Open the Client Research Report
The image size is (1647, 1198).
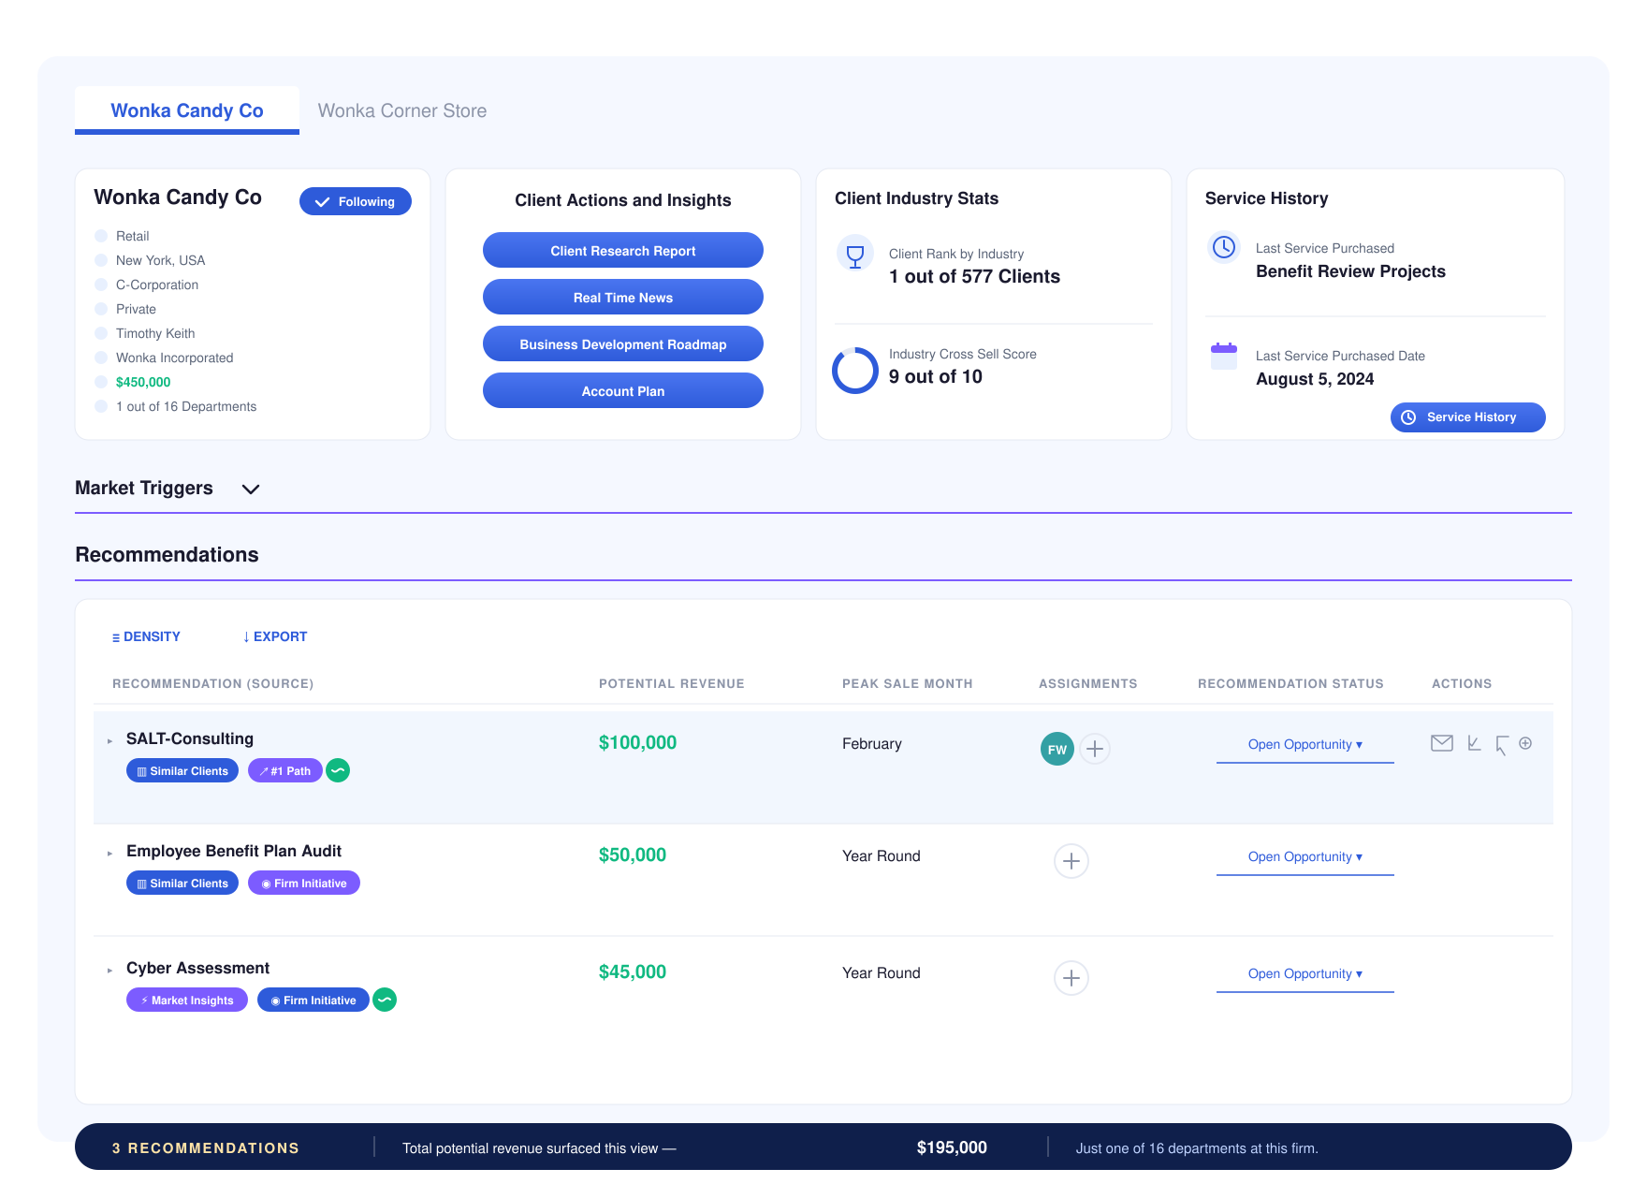pos(623,250)
